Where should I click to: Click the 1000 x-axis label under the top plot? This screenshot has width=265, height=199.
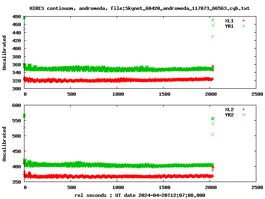[118, 94]
